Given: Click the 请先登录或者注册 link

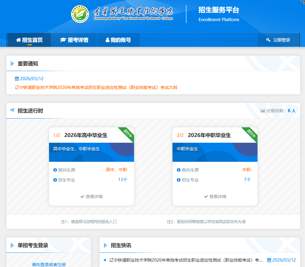Looking at the screenshot, I should (49, 265).
